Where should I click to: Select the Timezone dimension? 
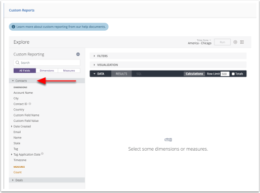(x=20, y=160)
